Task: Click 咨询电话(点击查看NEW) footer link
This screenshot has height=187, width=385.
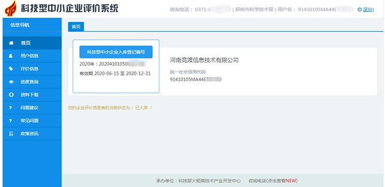Action: [x=273, y=181]
